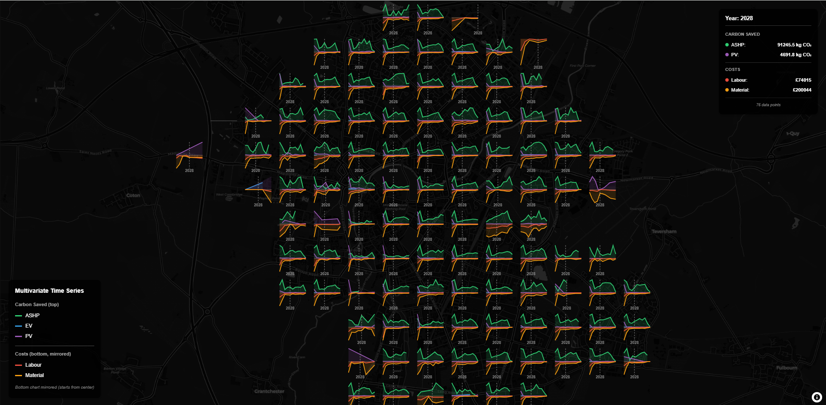Toggle the Material cost series in legend

[34, 375]
